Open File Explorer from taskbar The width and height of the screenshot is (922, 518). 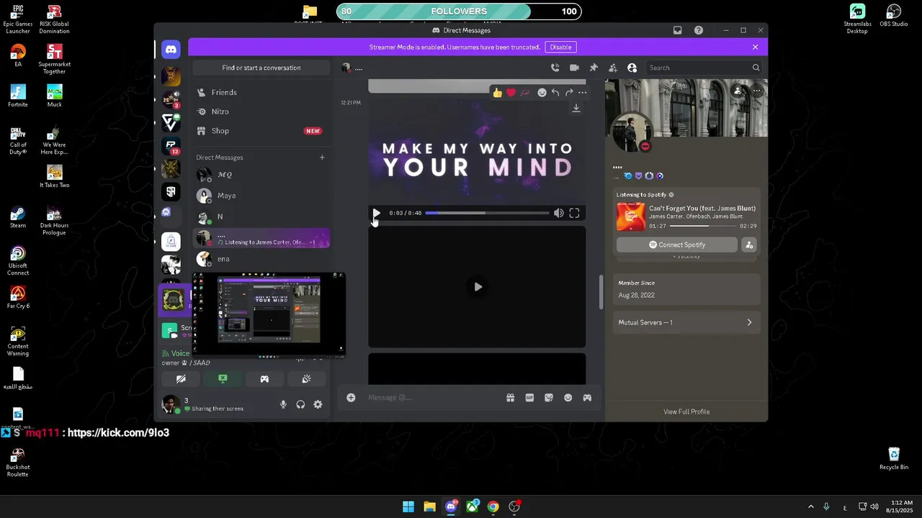click(x=429, y=506)
